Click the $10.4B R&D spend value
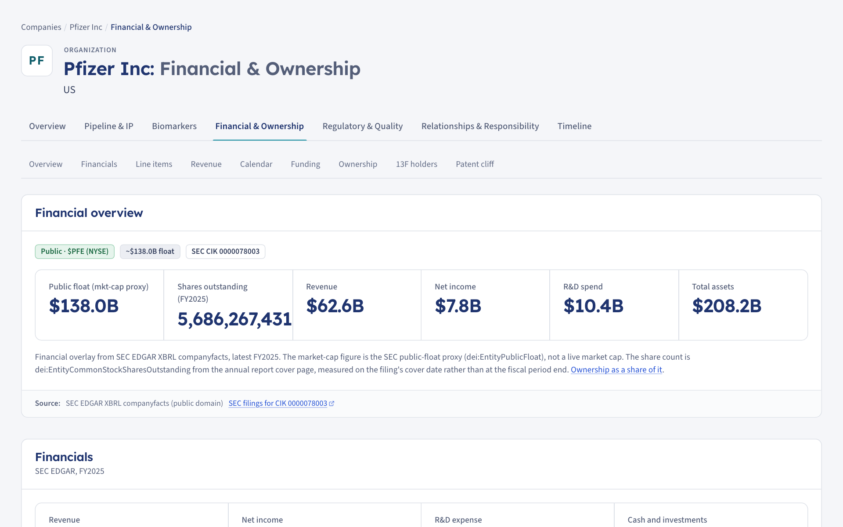The width and height of the screenshot is (843, 527). (594, 306)
